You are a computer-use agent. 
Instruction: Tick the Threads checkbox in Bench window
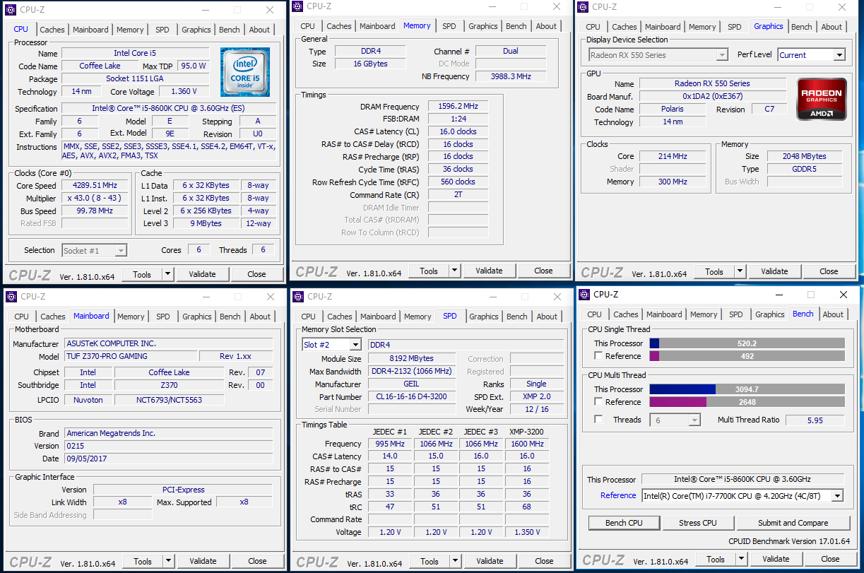tap(599, 420)
